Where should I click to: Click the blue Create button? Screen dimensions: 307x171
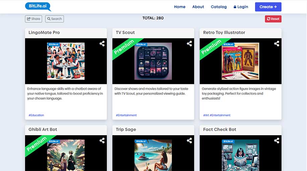point(268,7)
